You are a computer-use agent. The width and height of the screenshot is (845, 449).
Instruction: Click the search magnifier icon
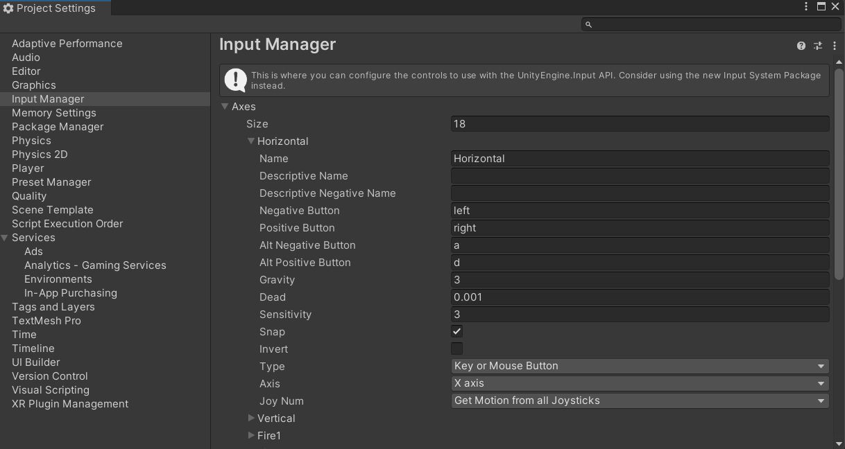[x=589, y=24]
